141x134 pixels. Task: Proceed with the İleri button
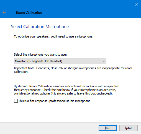click(108, 128)
